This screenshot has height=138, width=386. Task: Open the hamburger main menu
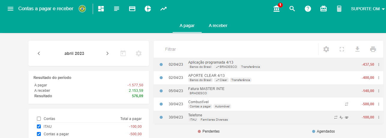[x=11, y=9]
